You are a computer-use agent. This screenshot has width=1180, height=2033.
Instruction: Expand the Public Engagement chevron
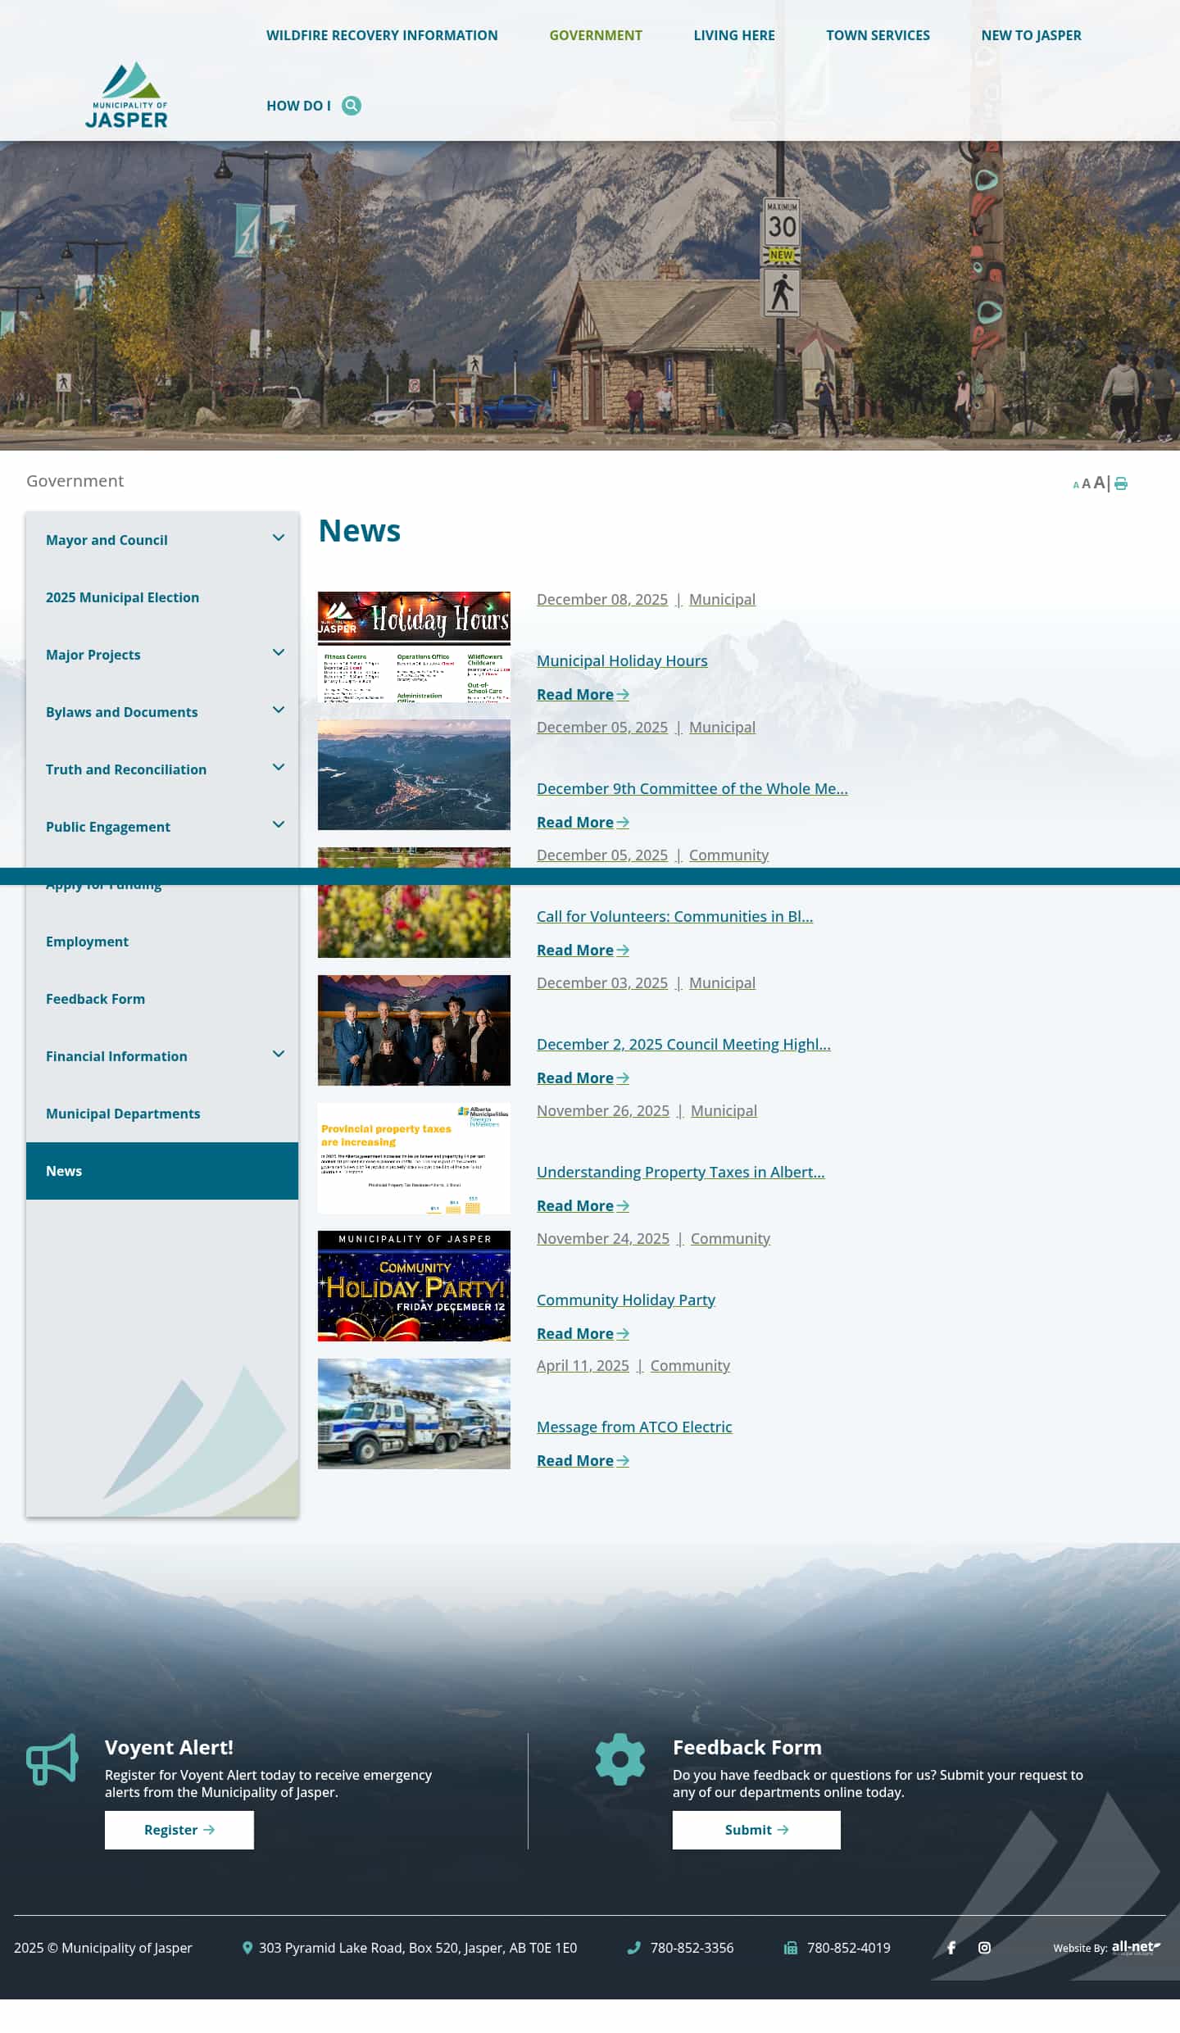click(x=279, y=824)
